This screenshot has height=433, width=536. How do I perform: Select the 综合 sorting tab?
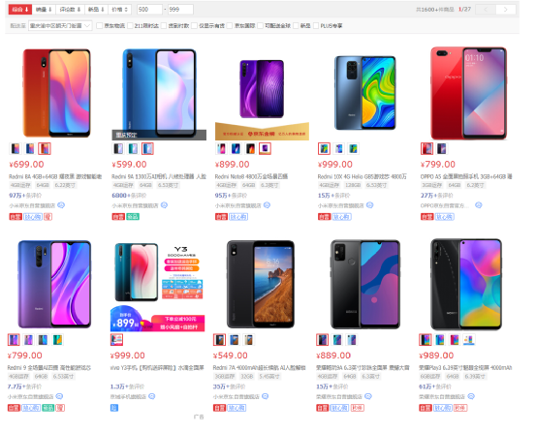tap(20, 10)
